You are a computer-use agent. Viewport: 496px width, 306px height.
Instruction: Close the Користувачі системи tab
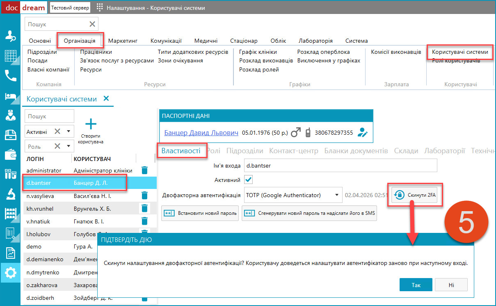pos(106,99)
